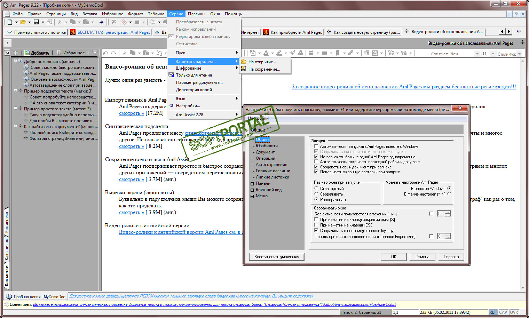Click the new document icon in the toolbar
529x318 pixels.
coord(10,22)
